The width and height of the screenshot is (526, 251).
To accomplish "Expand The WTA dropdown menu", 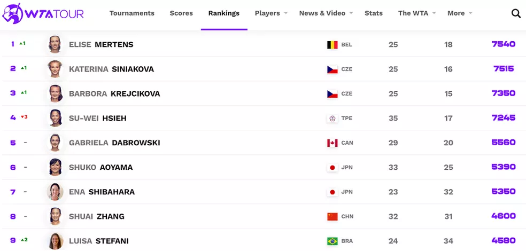I will (417, 13).
